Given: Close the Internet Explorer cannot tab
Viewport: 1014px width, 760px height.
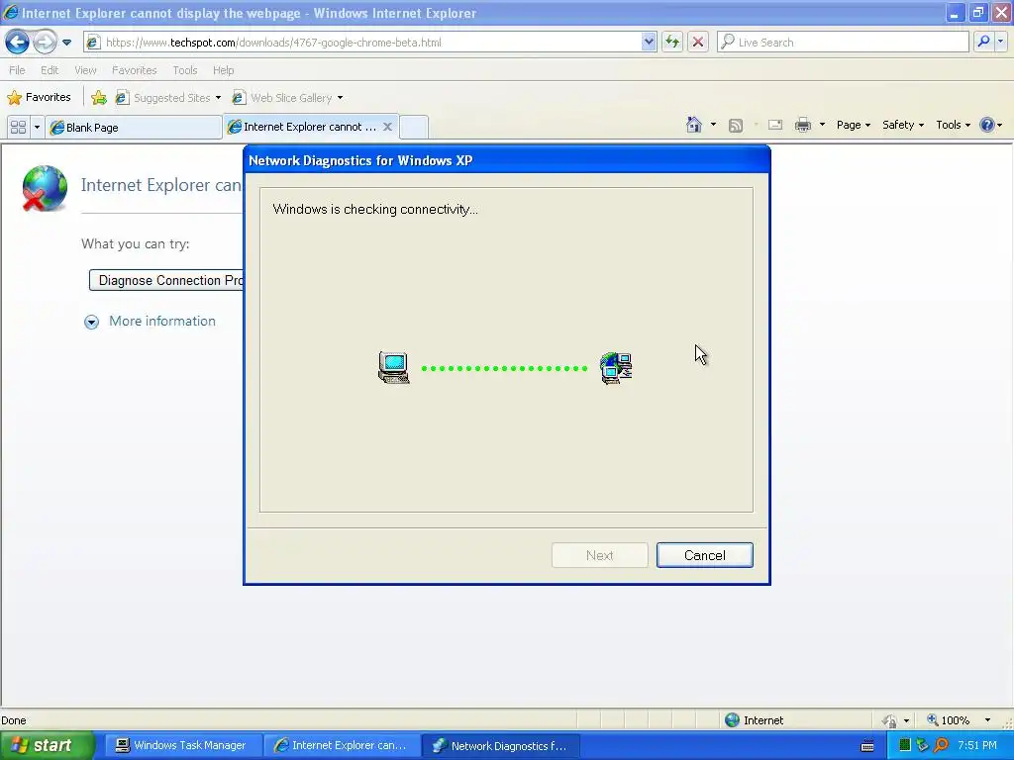Looking at the screenshot, I should [x=387, y=127].
